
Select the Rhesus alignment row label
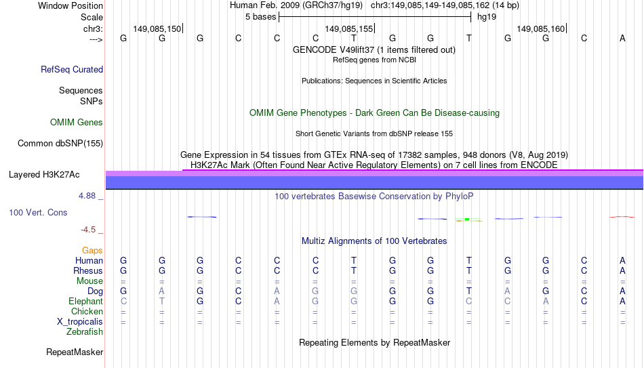click(88, 270)
